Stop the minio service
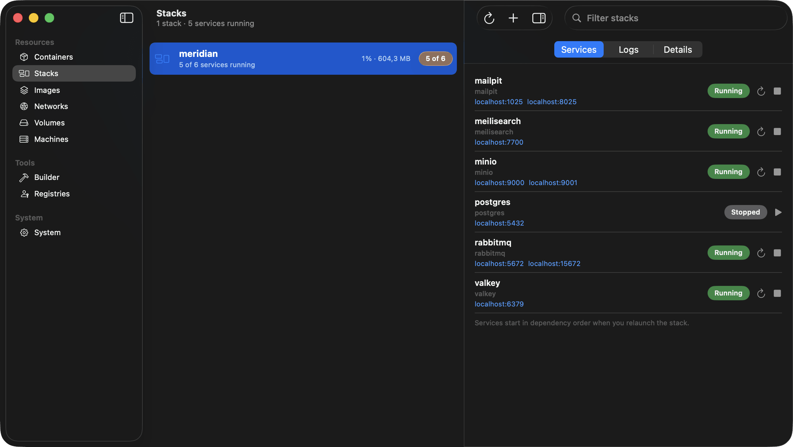Screen dimensions: 793x447 pos(777,172)
